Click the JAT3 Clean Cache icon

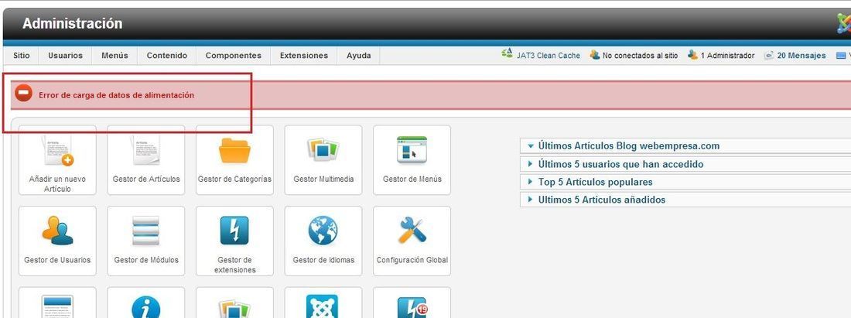point(507,53)
